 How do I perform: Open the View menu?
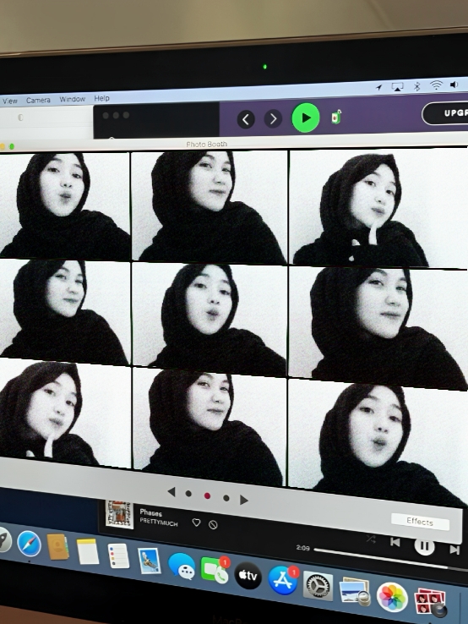[x=9, y=101]
